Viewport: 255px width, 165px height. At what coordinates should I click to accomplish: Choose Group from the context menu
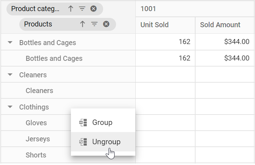[103, 122]
